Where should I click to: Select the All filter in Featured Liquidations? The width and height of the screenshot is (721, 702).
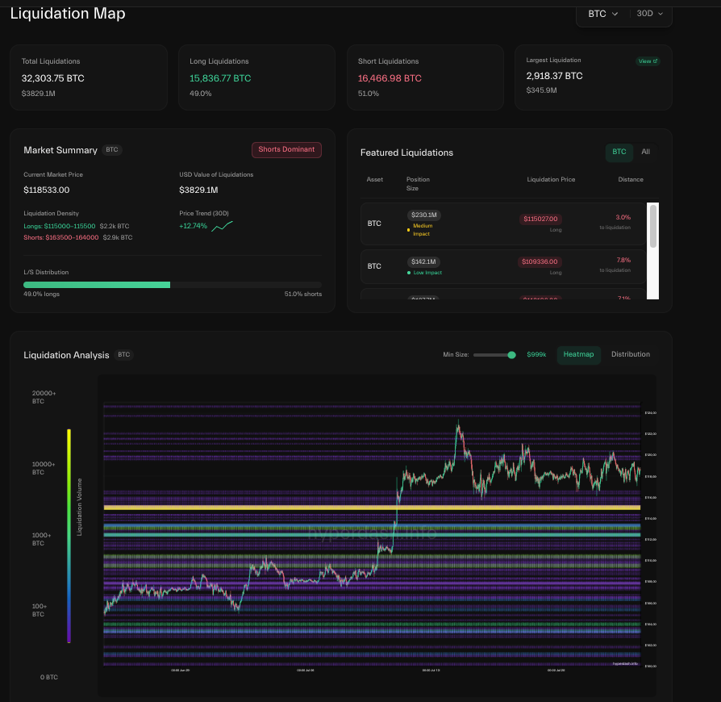645,152
